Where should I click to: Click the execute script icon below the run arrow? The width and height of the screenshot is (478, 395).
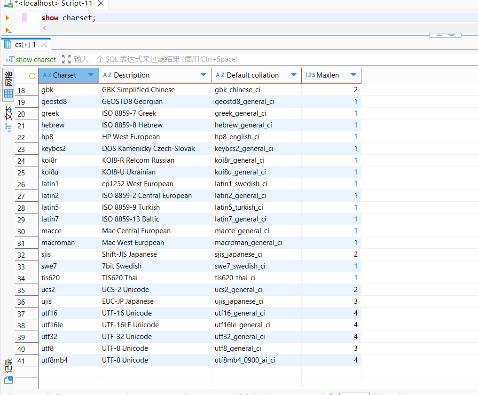[8, 30]
